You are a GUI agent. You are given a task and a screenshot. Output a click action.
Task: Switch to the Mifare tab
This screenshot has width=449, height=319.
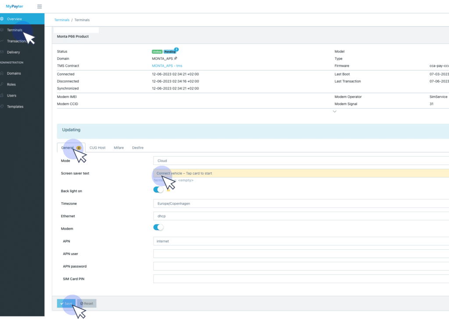click(x=119, y=148)
